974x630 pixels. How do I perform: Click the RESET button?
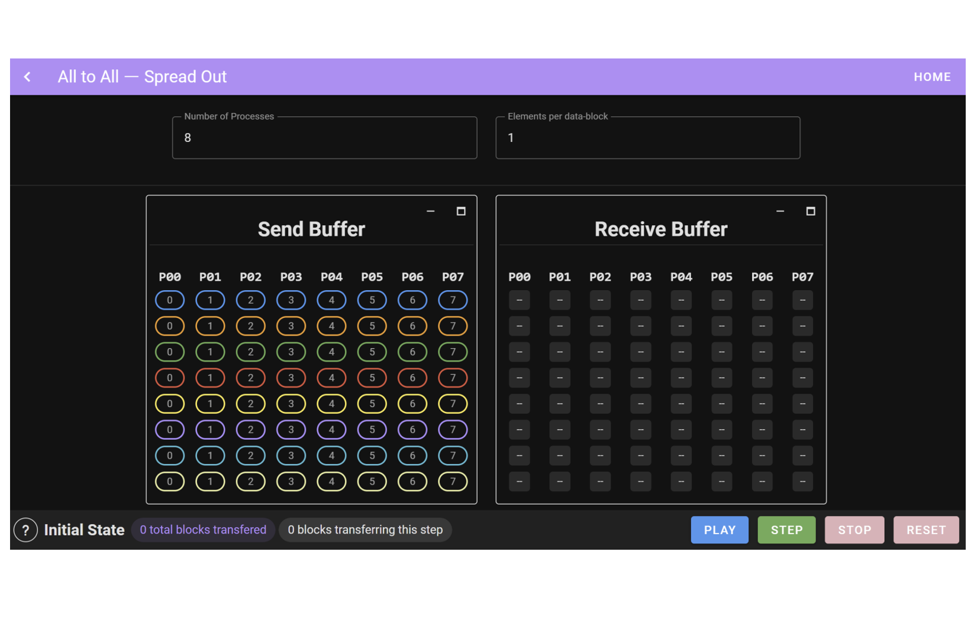pyautogui.click(x=926, y=530)
